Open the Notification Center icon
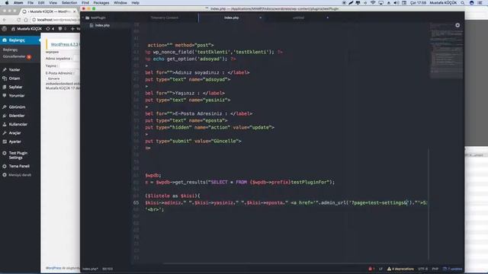The image size is (488, 274). [x=480, y=3]
